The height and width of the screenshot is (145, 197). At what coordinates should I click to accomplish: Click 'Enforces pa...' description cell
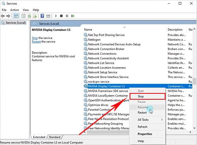176,110
